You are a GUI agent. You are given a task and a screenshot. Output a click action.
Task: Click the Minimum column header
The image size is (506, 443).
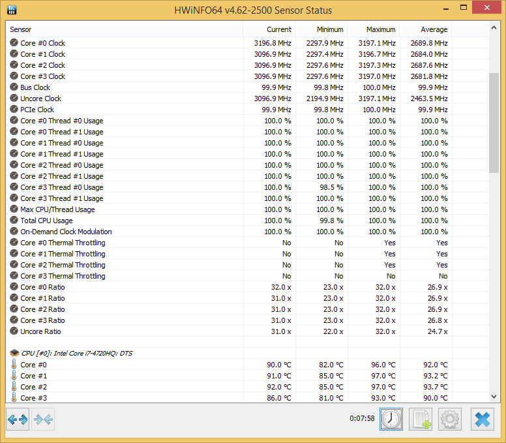pos(321,29)
